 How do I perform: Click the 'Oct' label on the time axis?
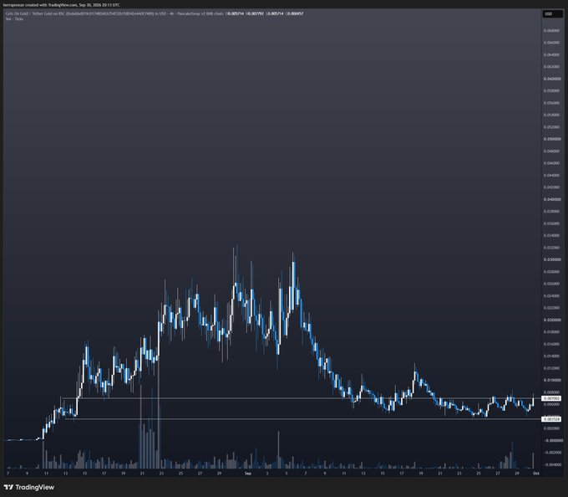coord(536,473)
